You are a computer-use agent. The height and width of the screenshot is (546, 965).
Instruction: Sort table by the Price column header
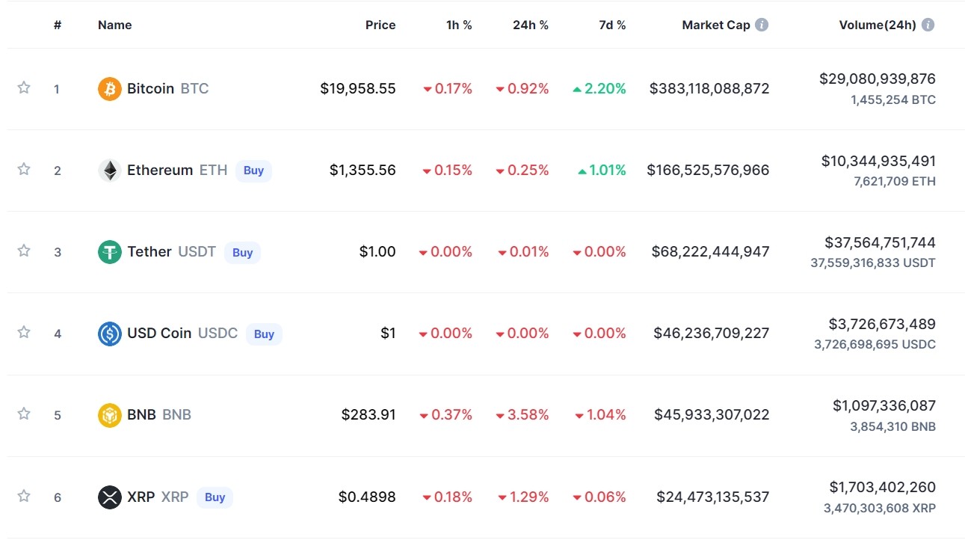coord(380,25)
